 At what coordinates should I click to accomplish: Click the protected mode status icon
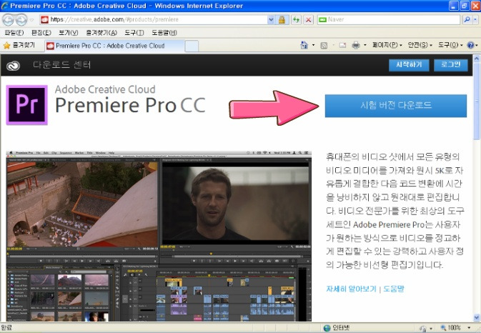coord(424,329)
